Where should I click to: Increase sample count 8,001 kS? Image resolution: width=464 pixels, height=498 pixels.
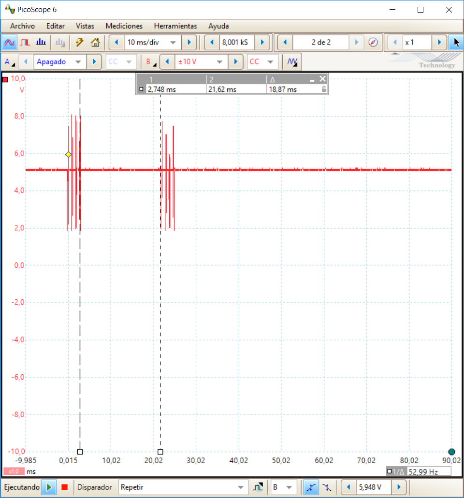click(x=262, y=42)
